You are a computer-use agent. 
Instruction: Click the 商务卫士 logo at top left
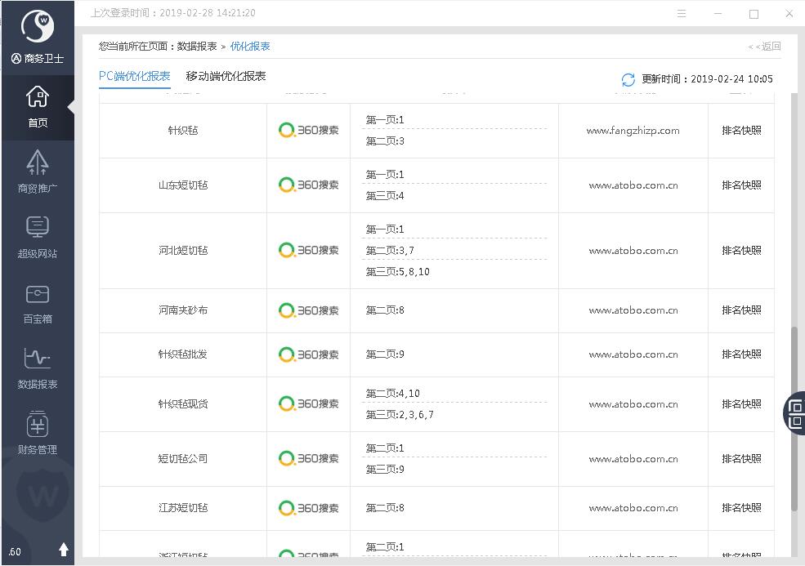click(x=37, y=29)
